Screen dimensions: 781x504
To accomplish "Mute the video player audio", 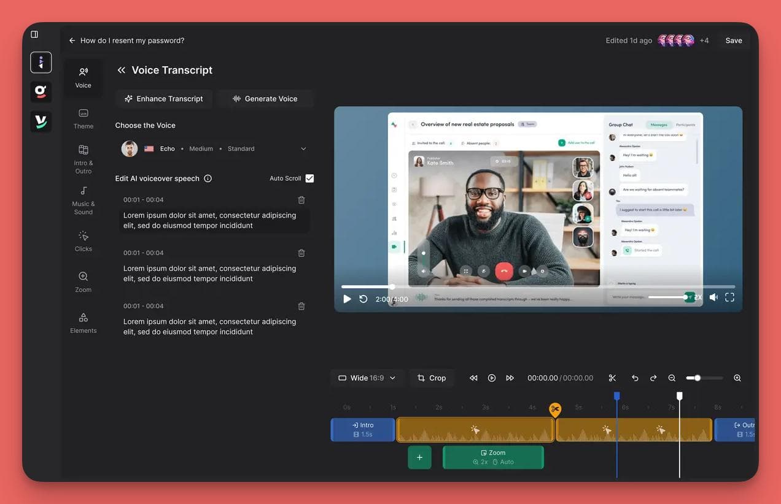I will [713, 297].
